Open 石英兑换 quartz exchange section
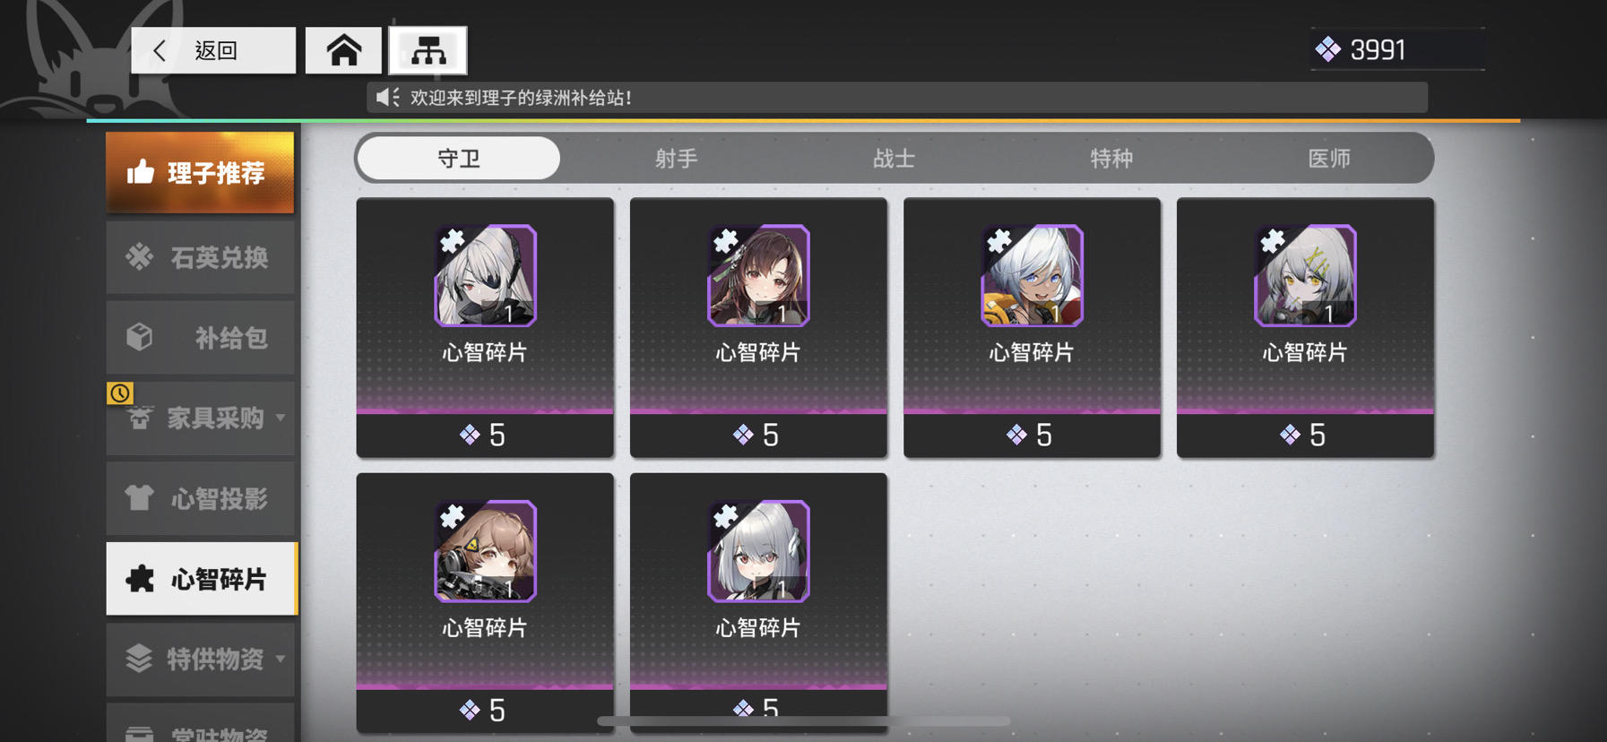Image resolution: width=1607 pixels, height=742 pixels. [200, 257]
